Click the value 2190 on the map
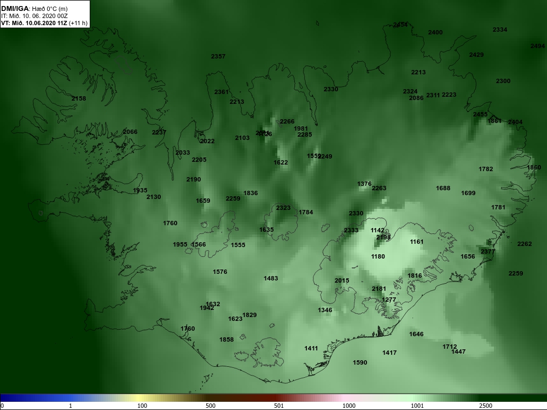 pos(194,179)
